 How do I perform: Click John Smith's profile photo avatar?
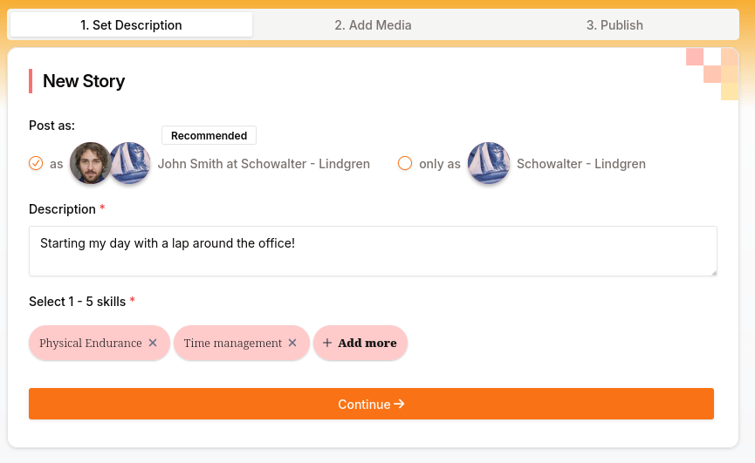point(90,163)
